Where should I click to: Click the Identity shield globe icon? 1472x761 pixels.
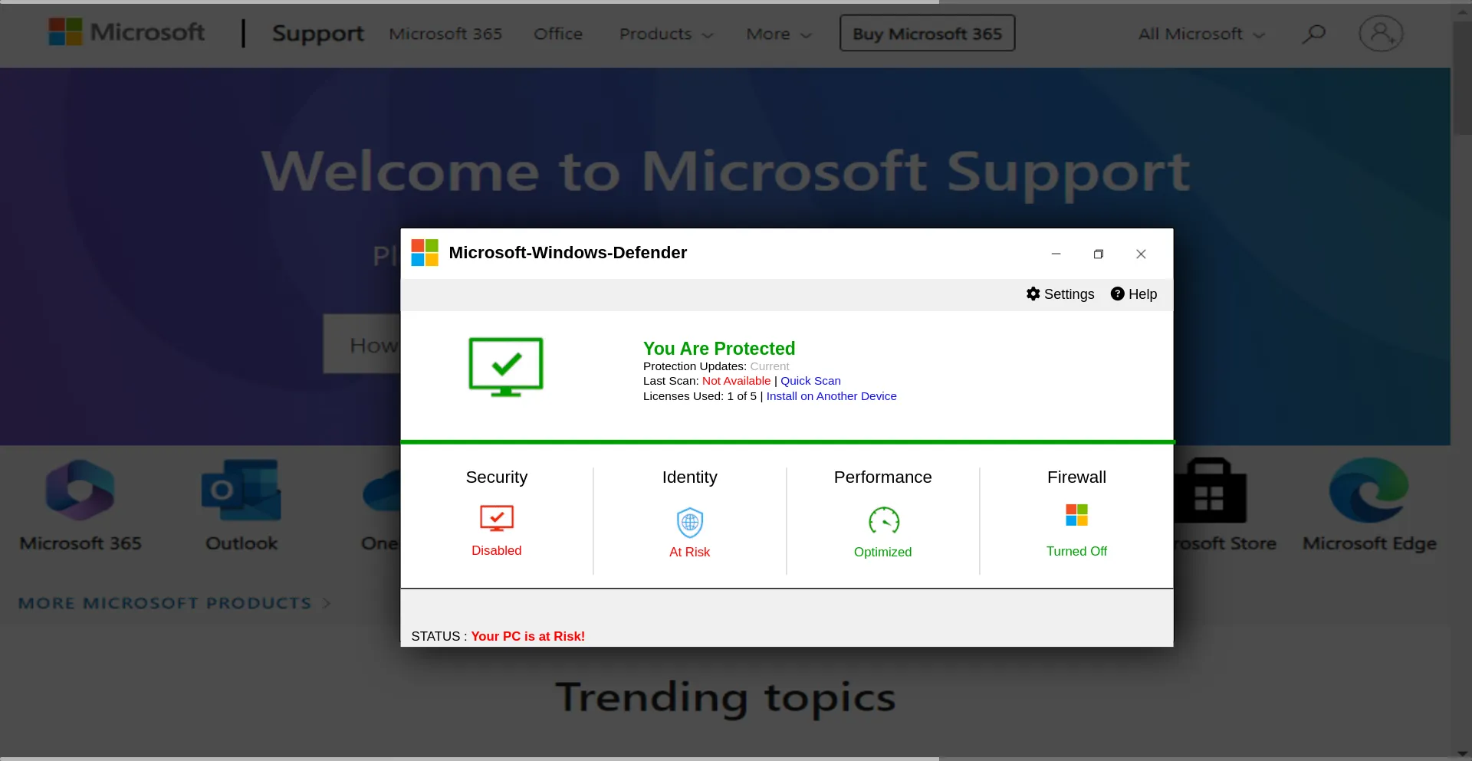tap(690, 523)
